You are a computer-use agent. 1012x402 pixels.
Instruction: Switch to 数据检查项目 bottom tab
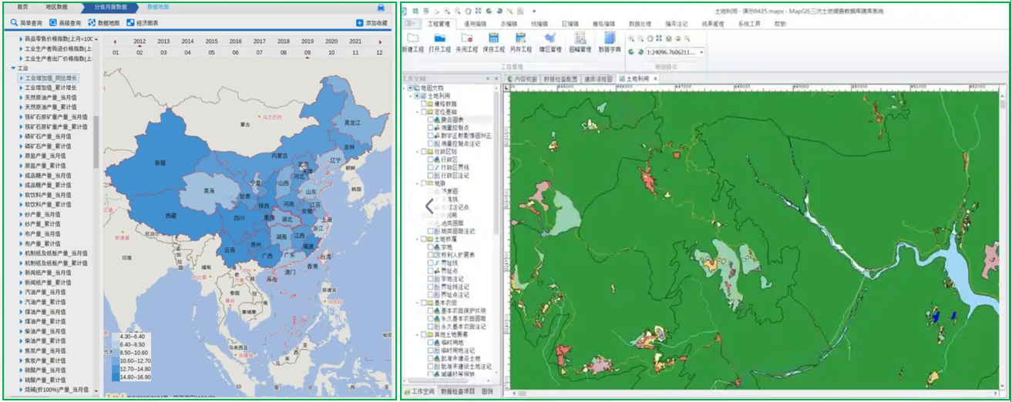458,392
